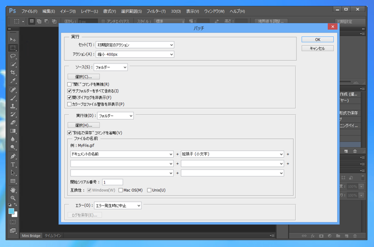Uncheck 開くダイアログを非表示 checkbox
This screenshot has width=374, height=247.
click(69, 98)
